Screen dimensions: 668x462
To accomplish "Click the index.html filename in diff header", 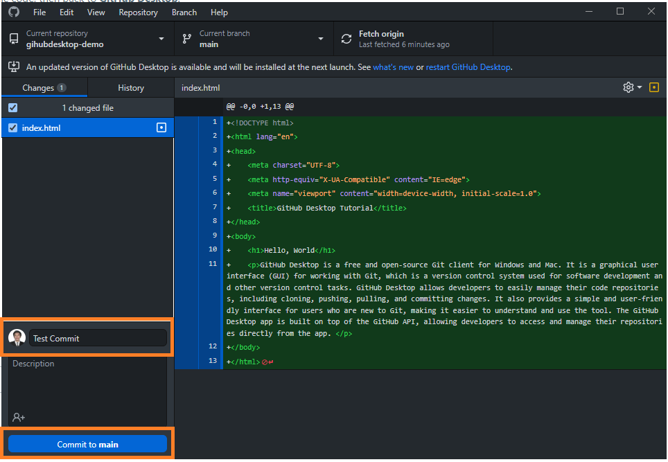I will point(201,88).
